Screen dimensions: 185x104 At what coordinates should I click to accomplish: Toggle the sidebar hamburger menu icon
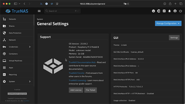coord(39,11)
